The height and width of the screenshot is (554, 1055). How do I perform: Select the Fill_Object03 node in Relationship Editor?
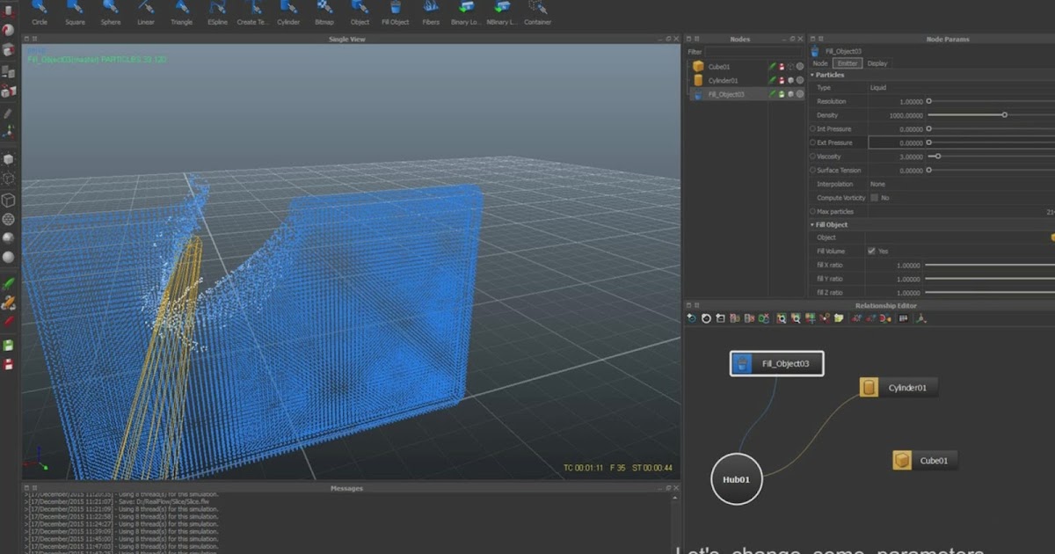point(777,363)
